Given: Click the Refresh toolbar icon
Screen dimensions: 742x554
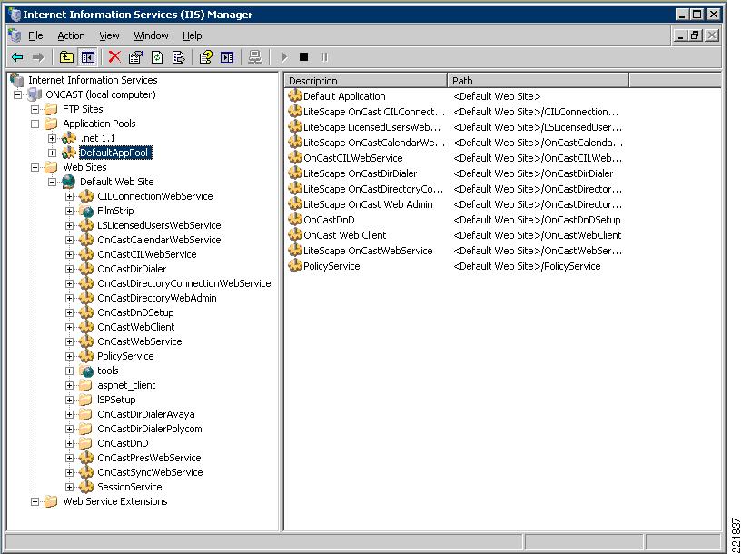Looking at the screenshot, I should [157, 58].
